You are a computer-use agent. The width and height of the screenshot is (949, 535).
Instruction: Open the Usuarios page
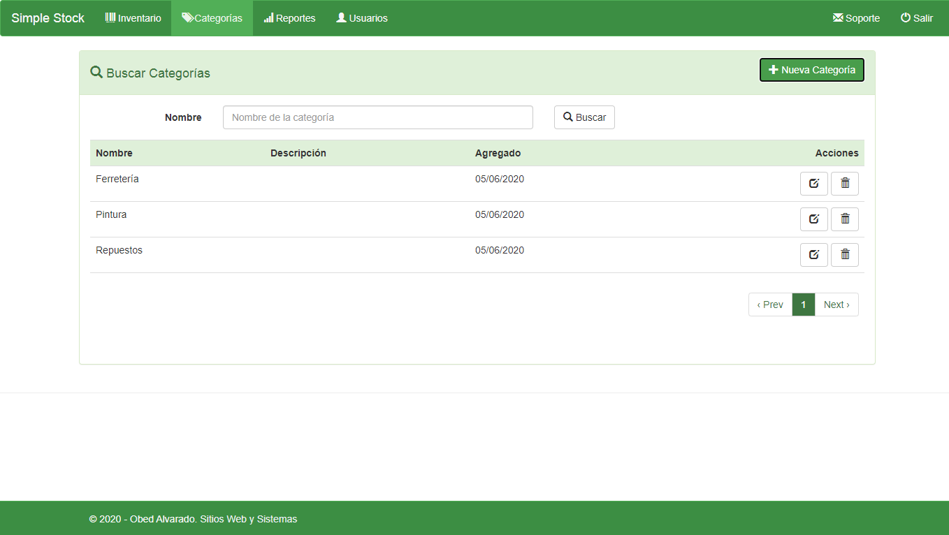click(362, 18)
